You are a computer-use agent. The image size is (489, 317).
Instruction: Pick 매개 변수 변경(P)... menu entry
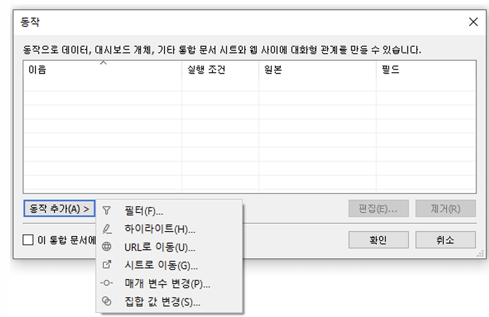[x=169, y=283]
